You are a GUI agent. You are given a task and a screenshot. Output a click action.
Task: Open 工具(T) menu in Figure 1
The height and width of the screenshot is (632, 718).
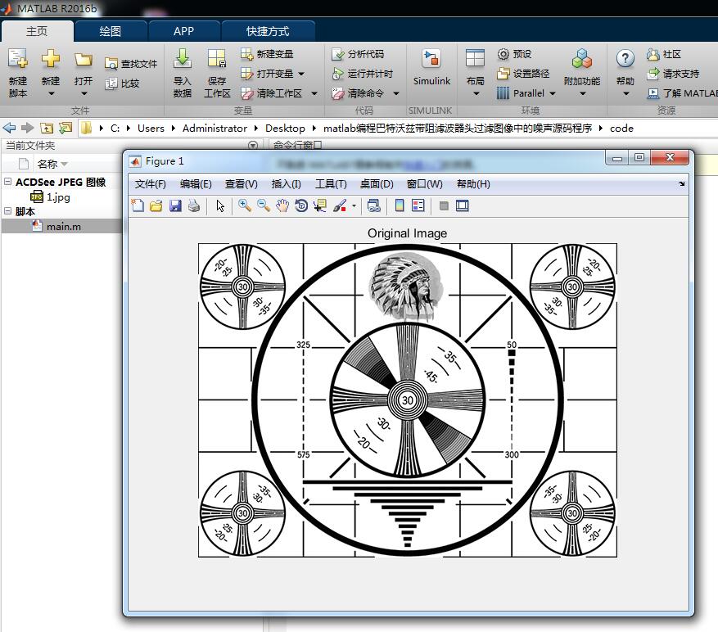pos(331,184)
